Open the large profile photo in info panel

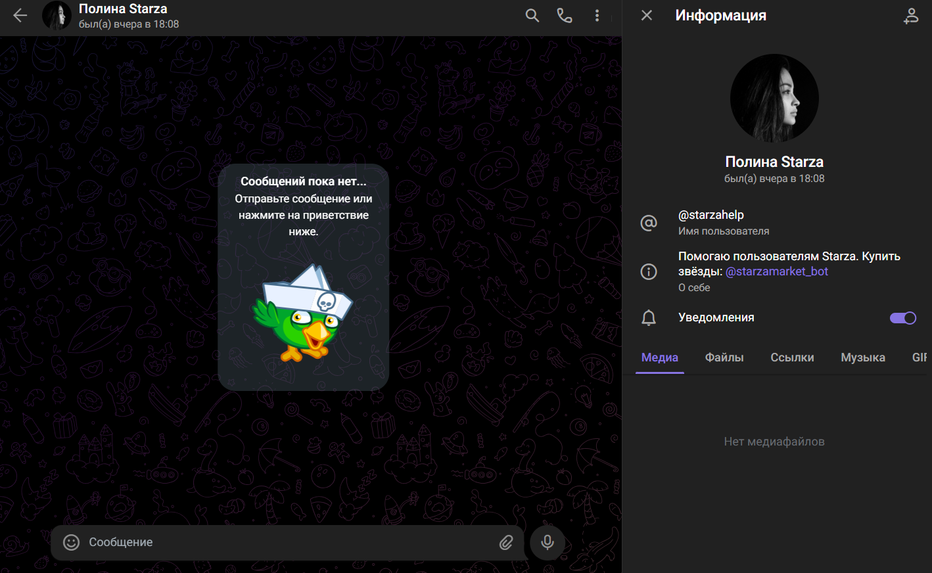click(x=774, y=99)
